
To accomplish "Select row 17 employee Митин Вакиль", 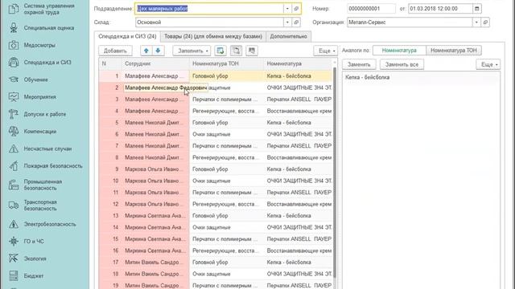I will (155, 263).
